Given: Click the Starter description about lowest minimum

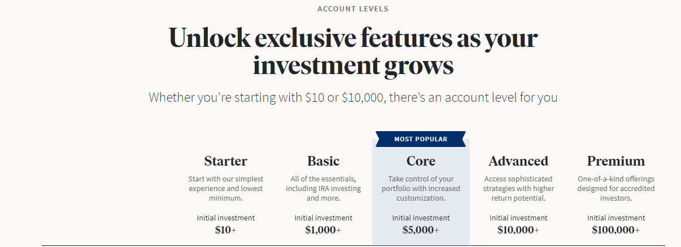Looking at the screenshot, I should coord(226,189).
